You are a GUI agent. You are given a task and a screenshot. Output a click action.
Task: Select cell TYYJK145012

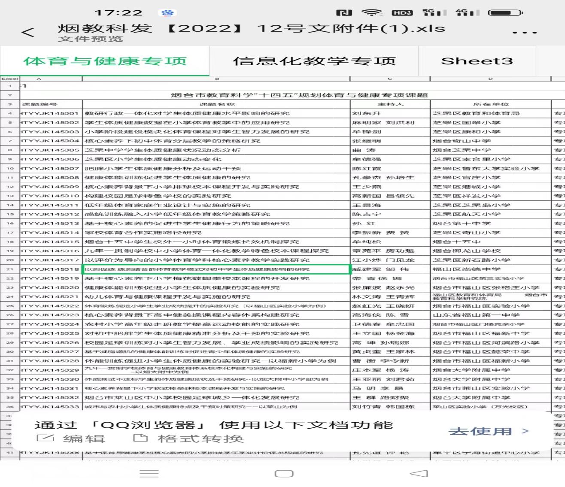point(51,214)
